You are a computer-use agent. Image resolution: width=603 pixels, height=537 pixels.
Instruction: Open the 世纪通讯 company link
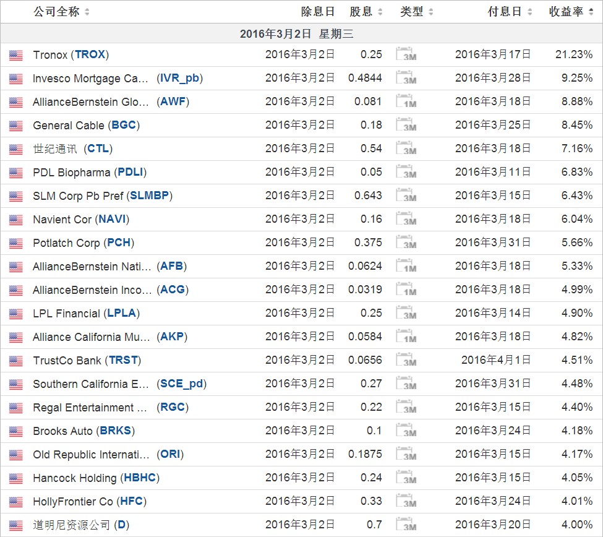click(55, 149)
